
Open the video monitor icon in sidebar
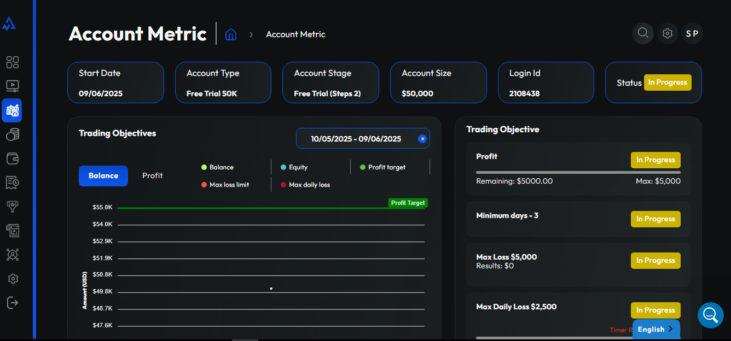click(x=13, y=86)
